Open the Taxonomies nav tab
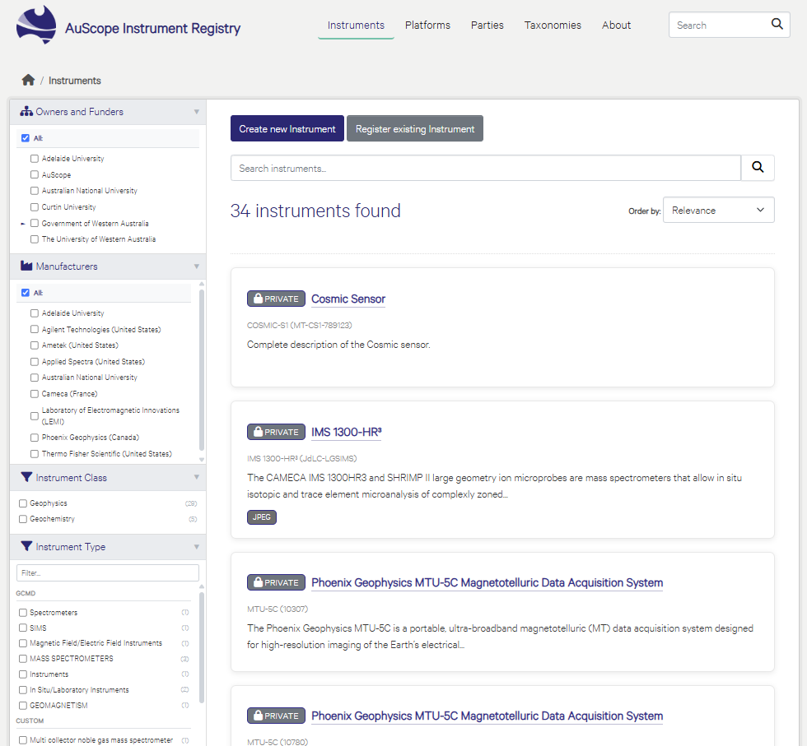Screen dimensions: 807x746 coord(553,25)
